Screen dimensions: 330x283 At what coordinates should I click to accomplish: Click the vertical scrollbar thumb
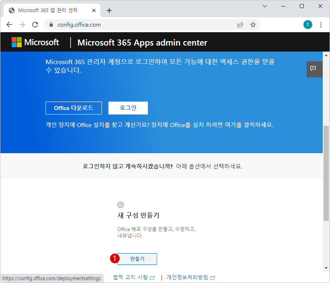tap(326, 173)
